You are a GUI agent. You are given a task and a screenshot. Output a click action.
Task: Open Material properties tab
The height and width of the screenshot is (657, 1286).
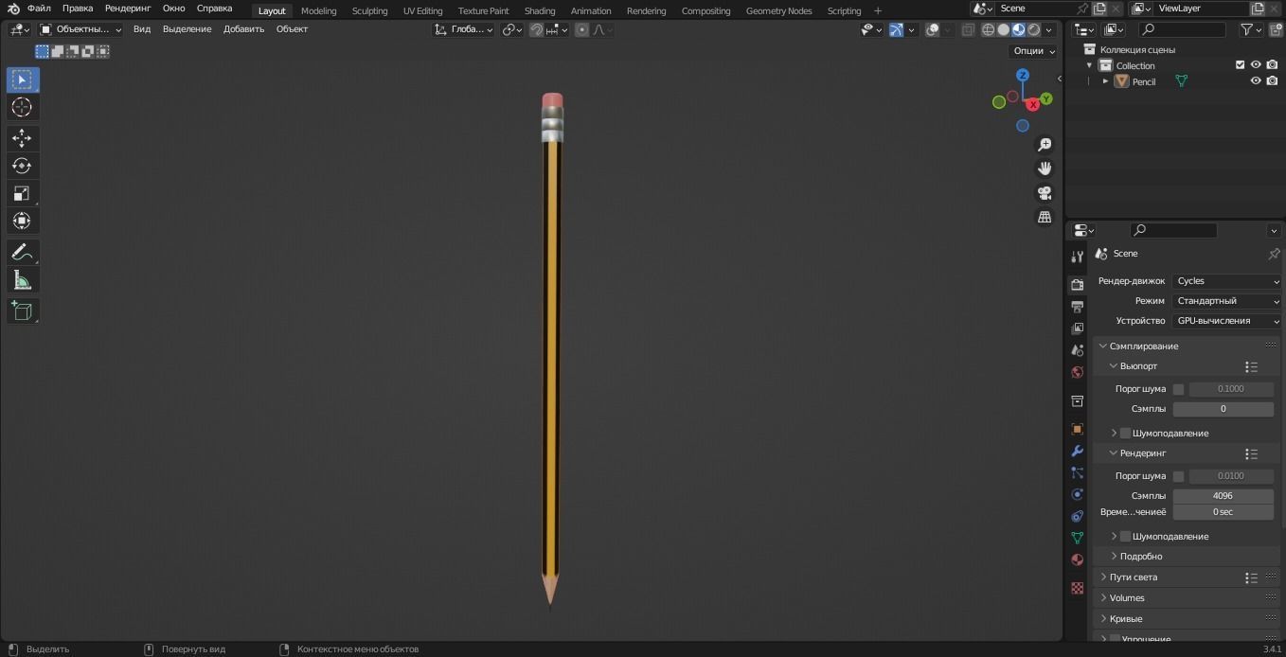[1077, 559]
